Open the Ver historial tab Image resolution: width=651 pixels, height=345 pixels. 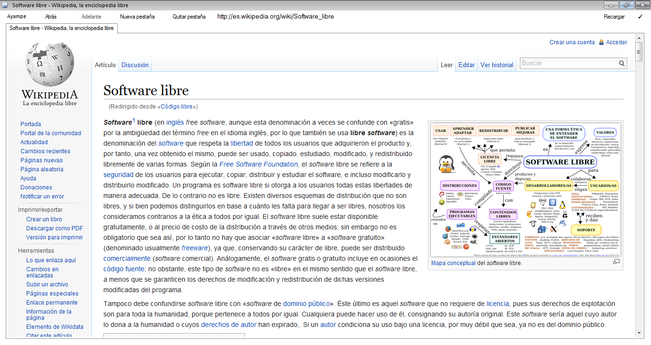click(497, 65)
